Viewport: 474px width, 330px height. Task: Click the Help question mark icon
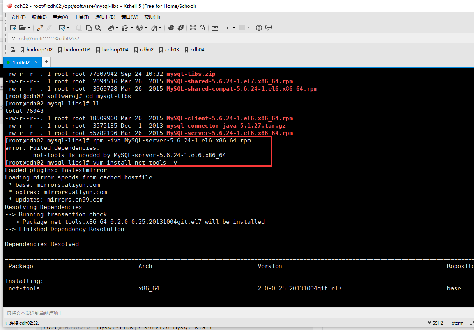click(259, 28)
